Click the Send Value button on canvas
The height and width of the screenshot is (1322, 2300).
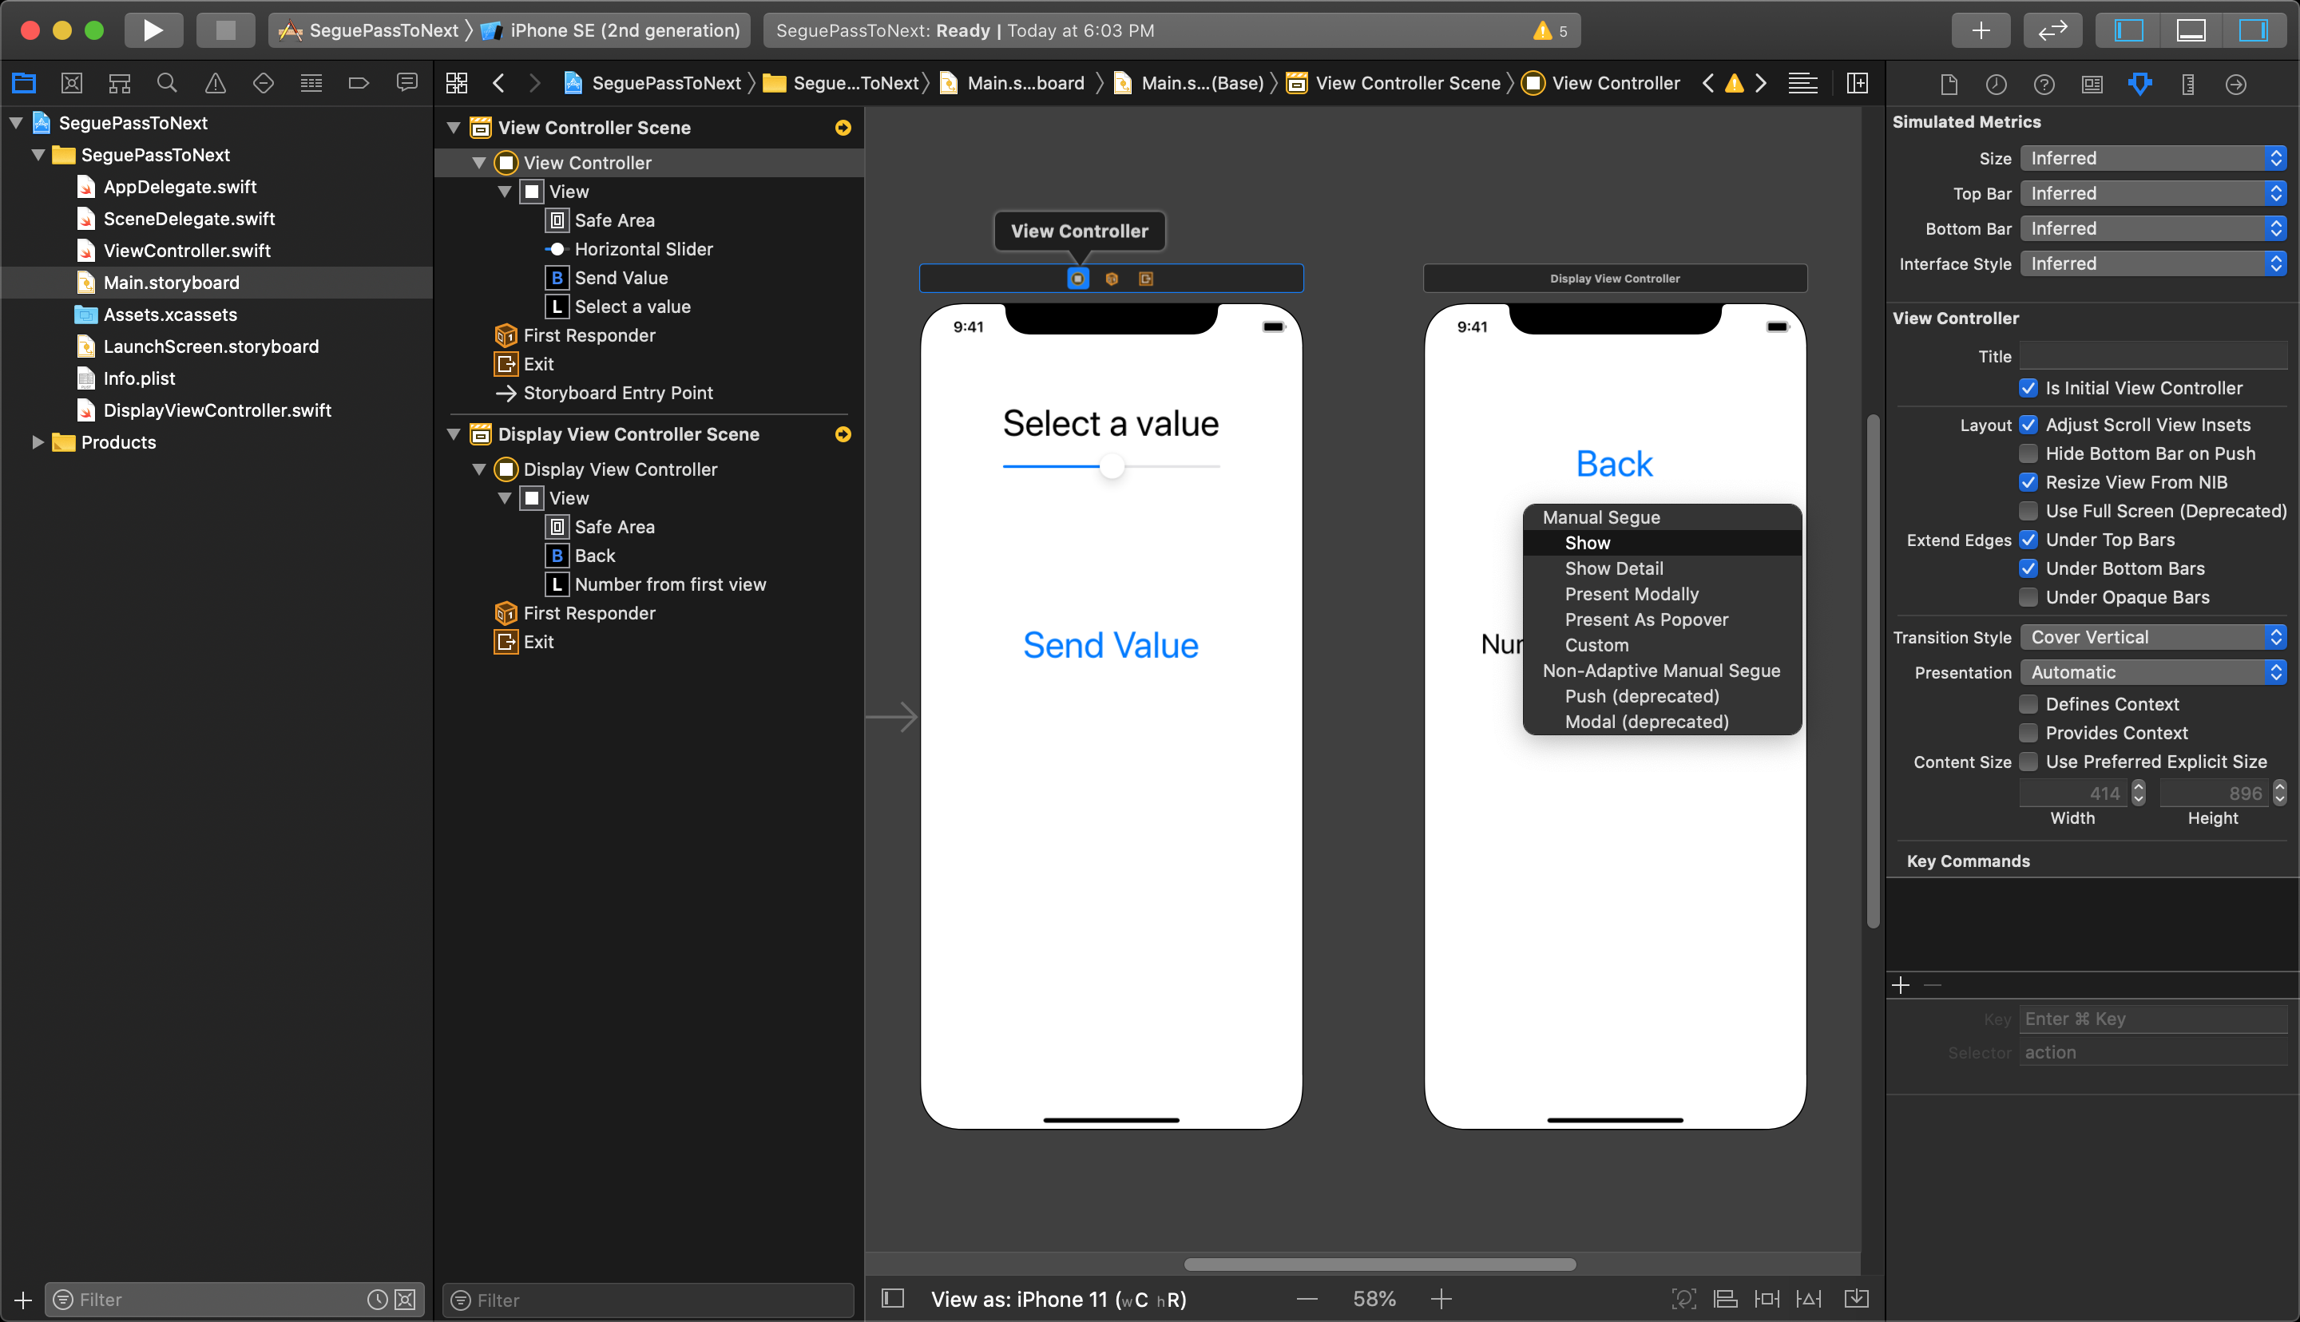pos(1111,645)
